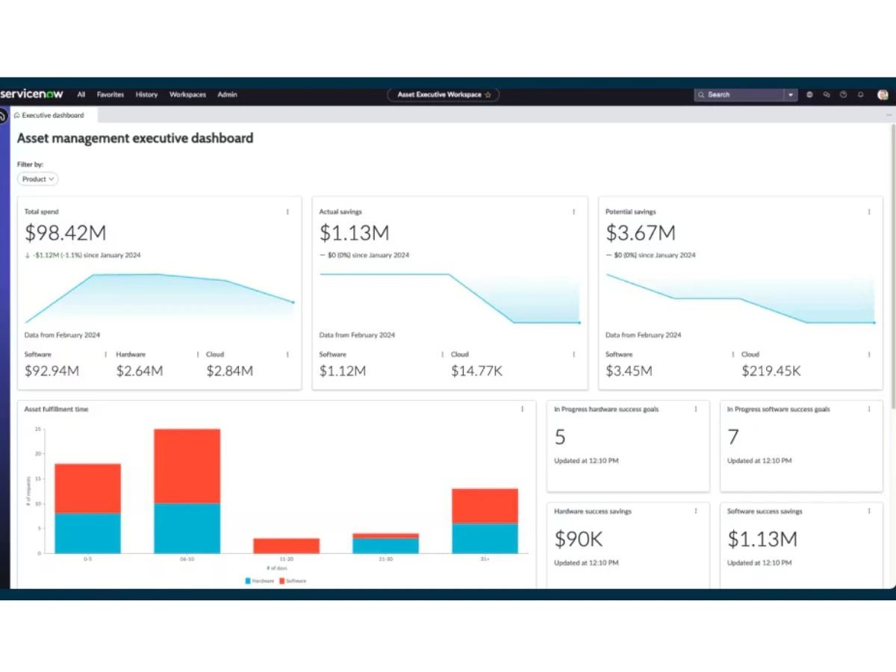Image resolution: width=896 pixels, height=672 pixels.
Task: Click the blue Hardware bar for 0-5 days
Action: [x=87, y=533]
